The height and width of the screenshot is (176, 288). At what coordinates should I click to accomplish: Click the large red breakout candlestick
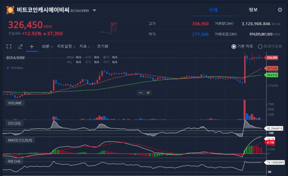point(245,69)
